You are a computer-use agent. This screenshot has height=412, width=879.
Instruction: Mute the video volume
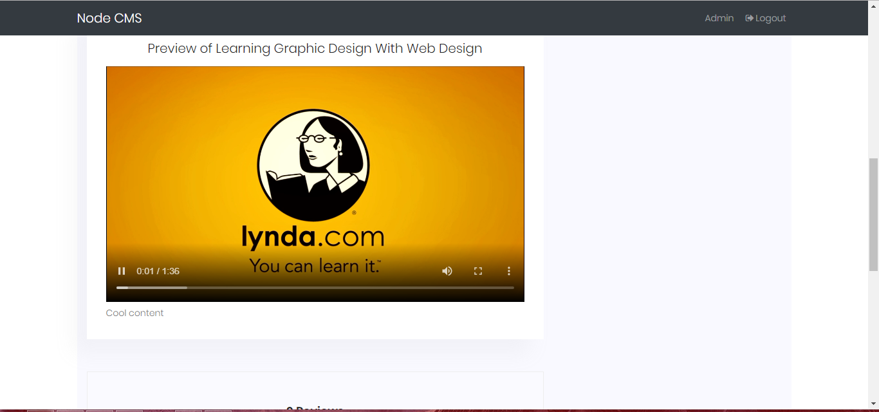pos(447,271)
